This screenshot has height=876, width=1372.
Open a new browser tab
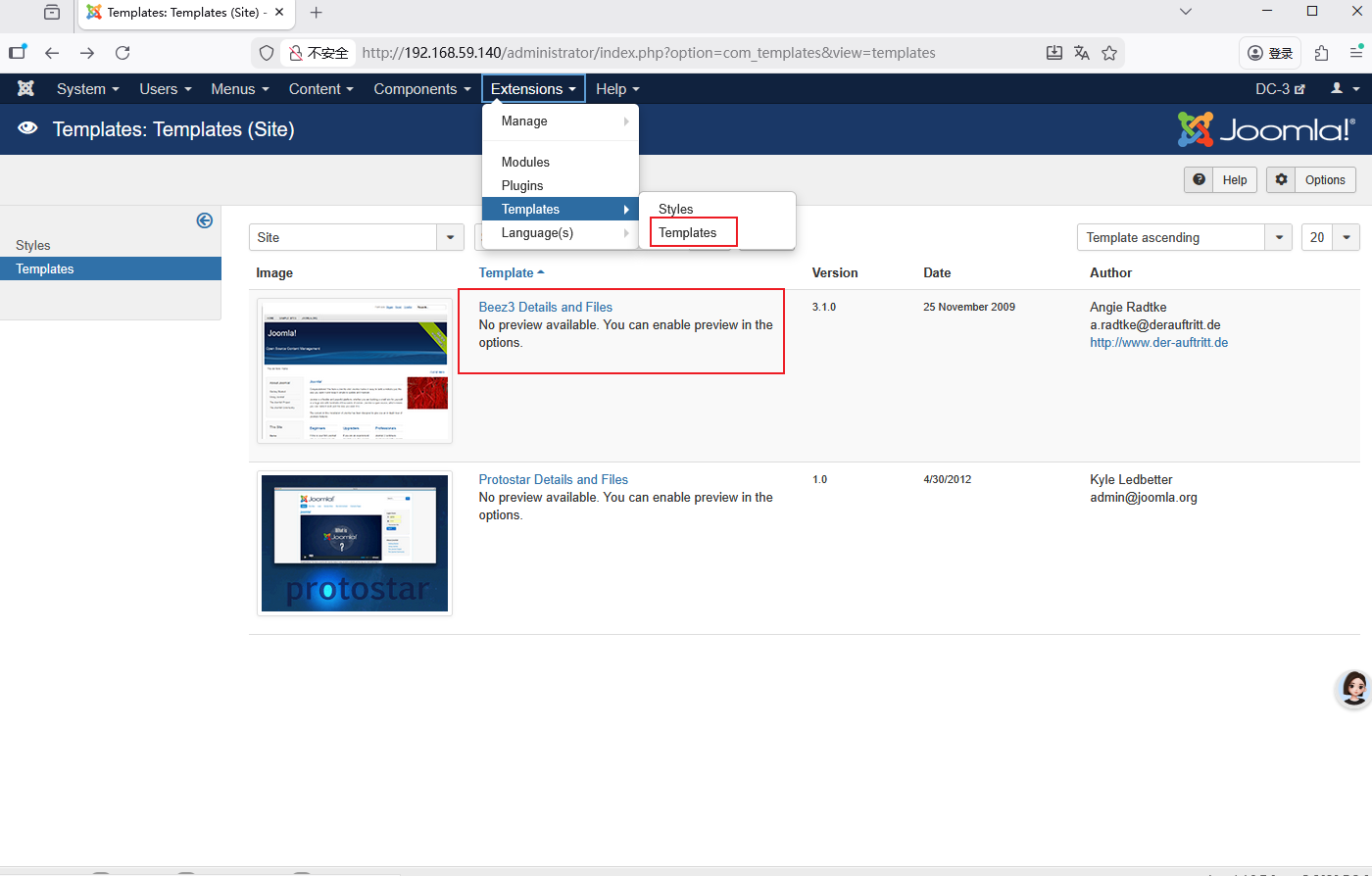pyautogui.click(x=316, y=13)
